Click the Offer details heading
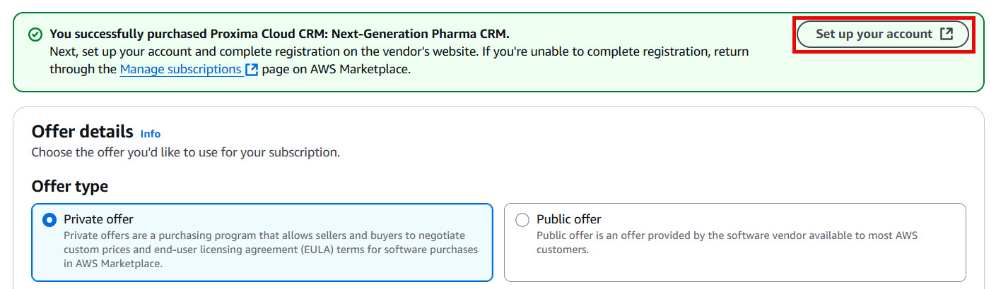 click(x=82, y=132)
